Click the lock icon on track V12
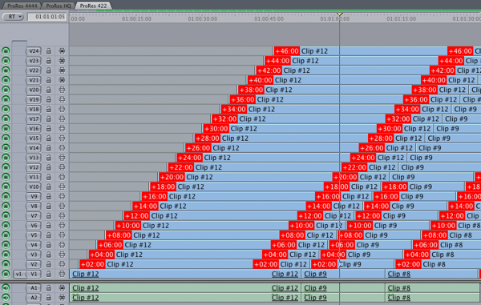 48,167
